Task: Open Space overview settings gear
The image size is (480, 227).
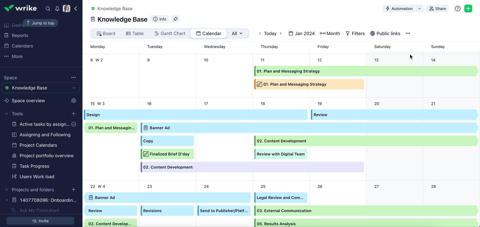Action: (x=74, y=101)
